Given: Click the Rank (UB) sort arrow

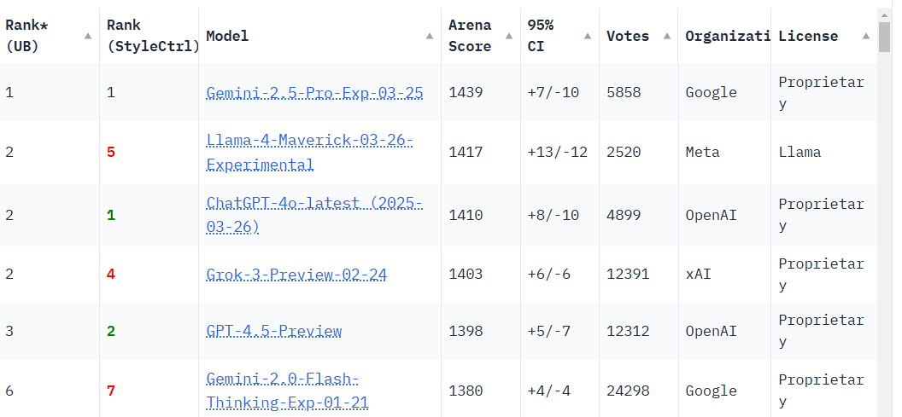Looking at the screenshot, I should click(88, 36).
